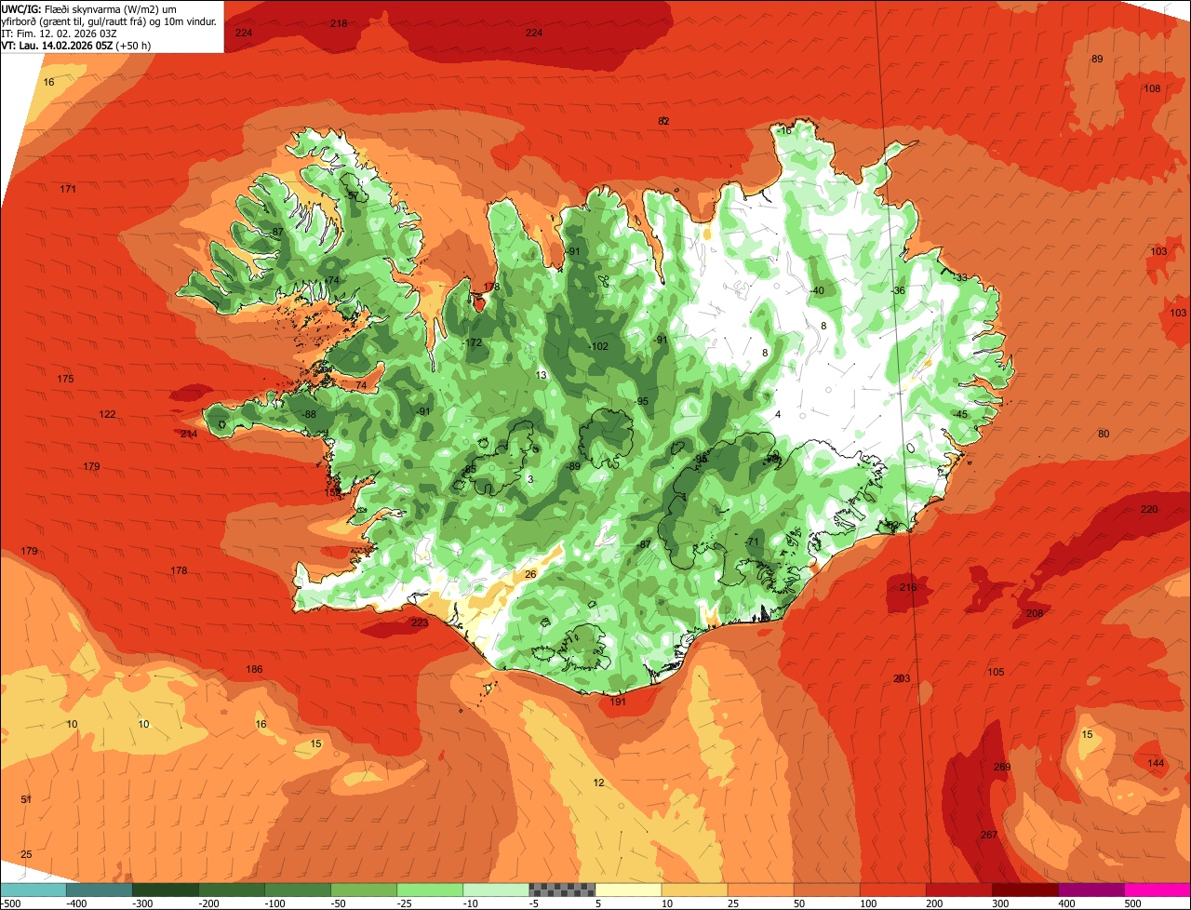This screenshot has width=1191, height=910.
Task: Click the map value "171"
Action: 68,189
